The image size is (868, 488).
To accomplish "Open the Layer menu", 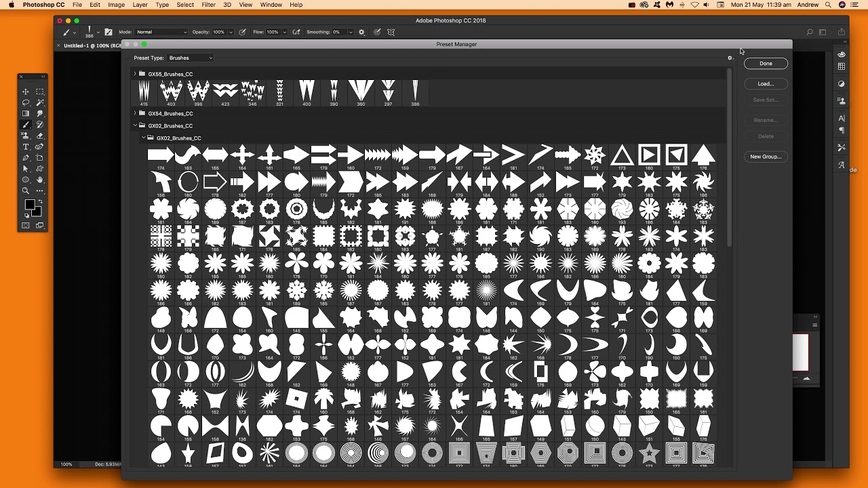I will pyautogui.click(x=140, y=5).
